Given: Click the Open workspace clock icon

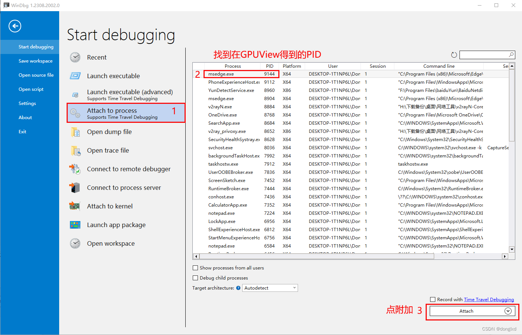Looking at the screenshot, I should point(75,243).
